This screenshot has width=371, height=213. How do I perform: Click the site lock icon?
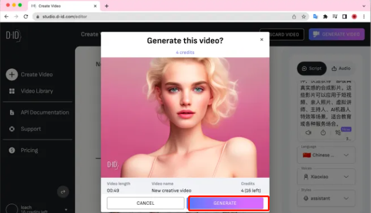click(x=38, y=16)
